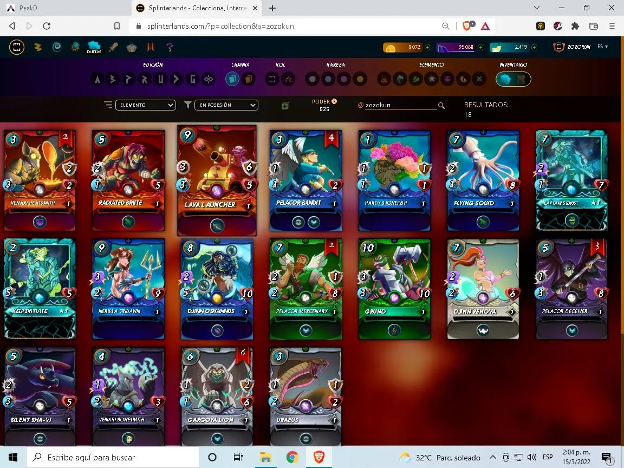The height and width of the screenshot is (468, 624).
Task: Open the Brave hamburger menu
Action: pos(612,26)
